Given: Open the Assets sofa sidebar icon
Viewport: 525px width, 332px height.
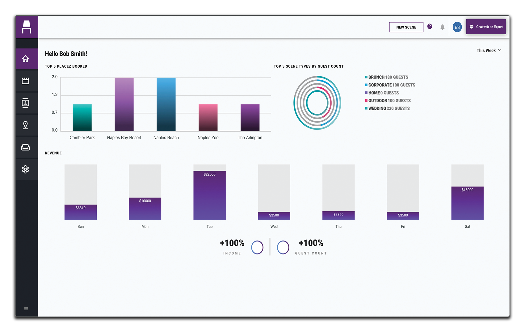Looking at the screenshot, I should point(26,147).
